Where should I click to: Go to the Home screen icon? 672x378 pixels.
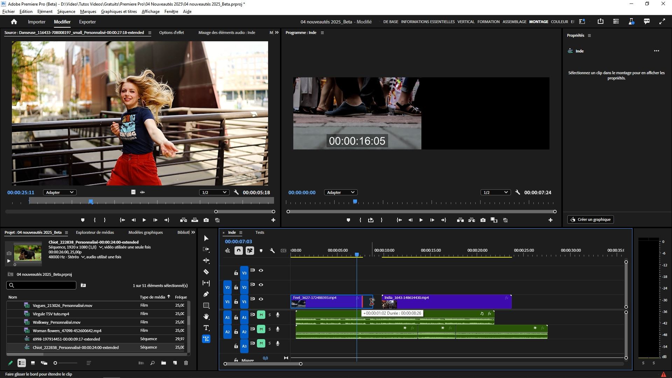(14, 22)
